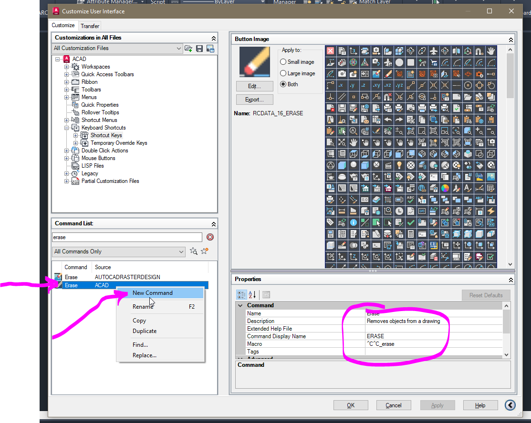Open the display filters icon beside the save icon
531x423 pixels.
point(210,49)
